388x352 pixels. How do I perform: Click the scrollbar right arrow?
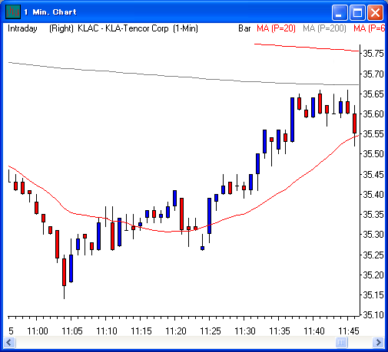click(x=378, y=342)
